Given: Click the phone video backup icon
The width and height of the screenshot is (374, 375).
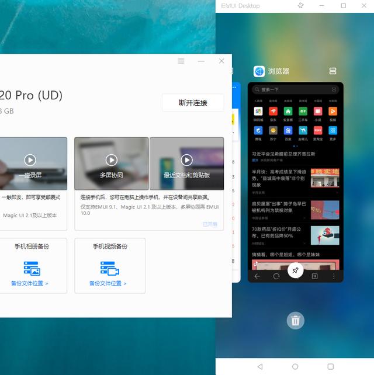Looking at the screenshot, I should point(110,268).
